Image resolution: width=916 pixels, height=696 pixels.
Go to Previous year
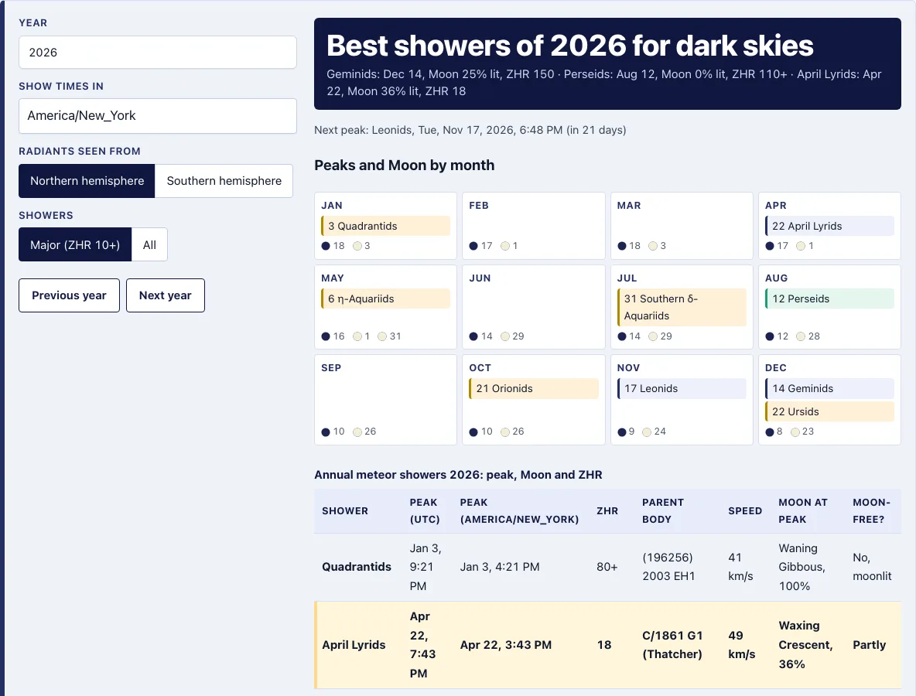click(69, 295)
